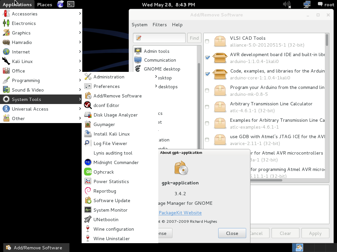Click the GNOME desktop footprint icon
This screenshot has height=252, width=337.
pyautogui.click(x=138, y=69)
